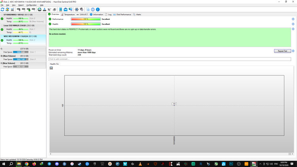Click the blue report book toolbar icon

[61, 9]
